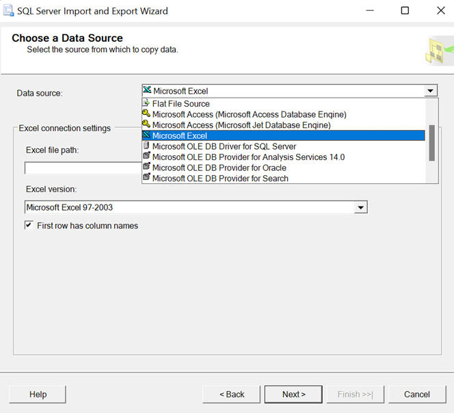Click the OLE DB Provider for Oracle icon

coord(147,167)
